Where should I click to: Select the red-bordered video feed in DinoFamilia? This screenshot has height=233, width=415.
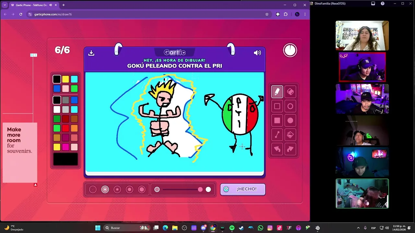(362, 67)
